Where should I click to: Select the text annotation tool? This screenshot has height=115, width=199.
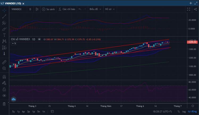pyautogui.click(x=4, y=35)
